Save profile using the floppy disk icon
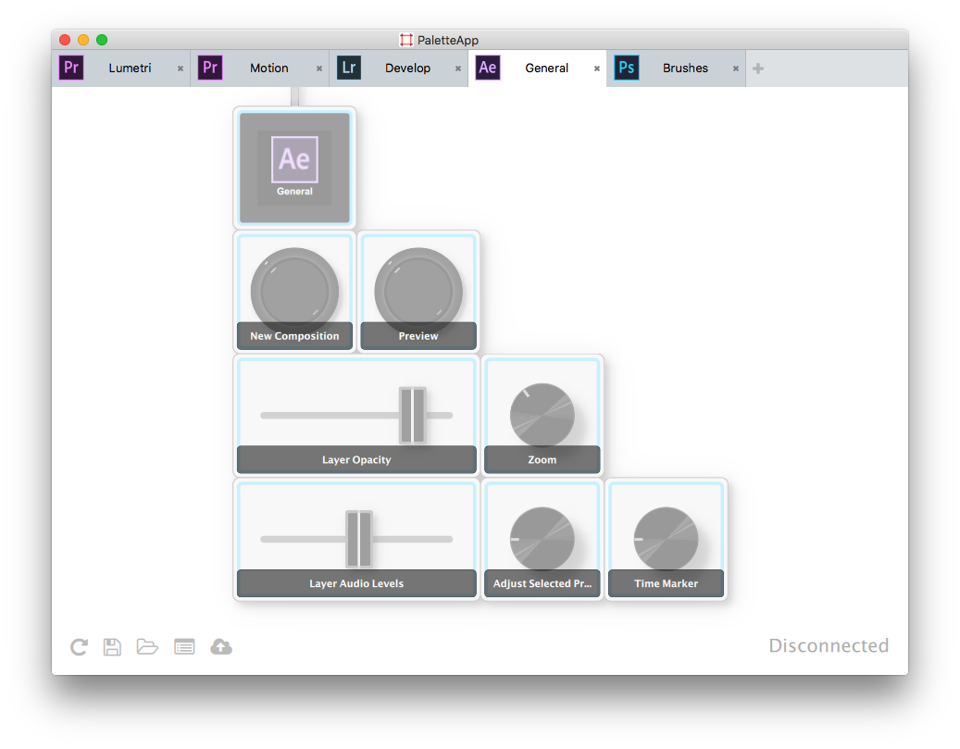The width and height of the screenshot is (960, 749). [x=112, y=647]
